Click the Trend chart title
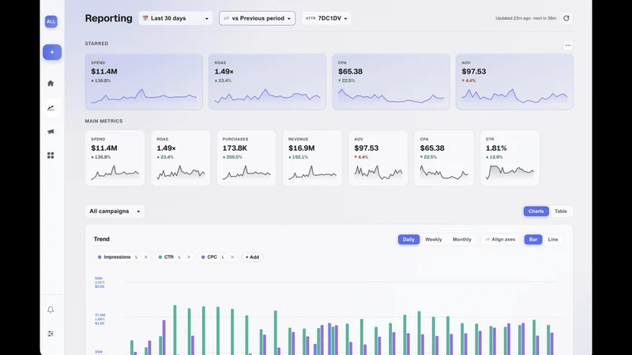This screenshot has width=632, height=355. click(x=102, y=239)
